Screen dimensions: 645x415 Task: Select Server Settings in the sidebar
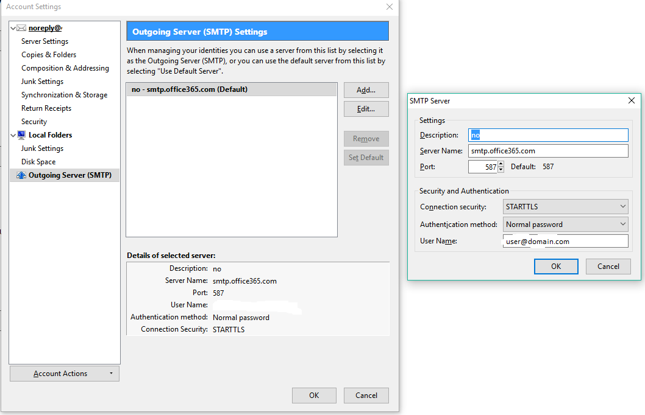click(x=45, y=41)
